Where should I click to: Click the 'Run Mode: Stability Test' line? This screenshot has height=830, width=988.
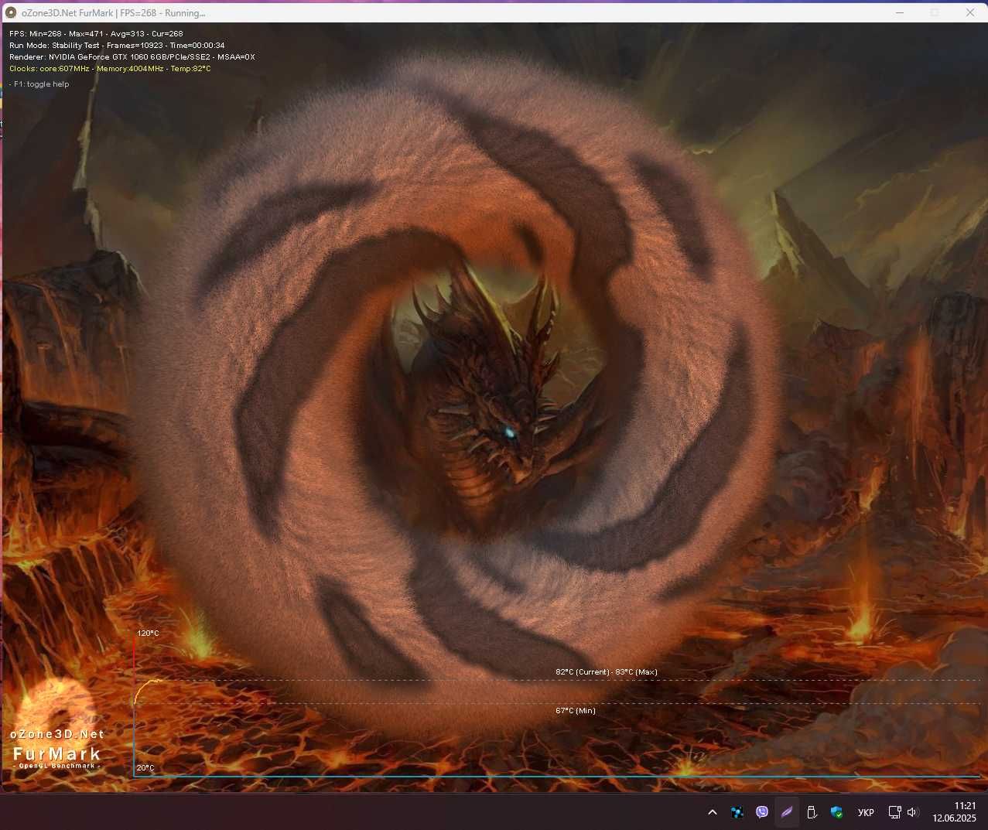coord(117,46)
